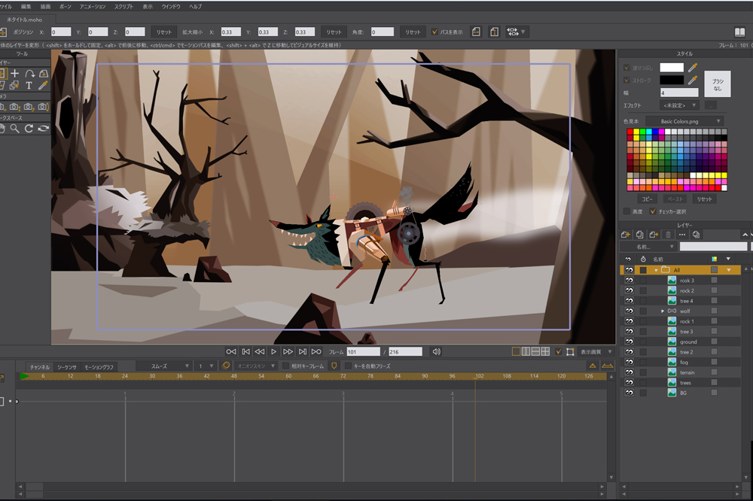
Task: Click the リセット button under the color swatches
Action: point(704,199)
